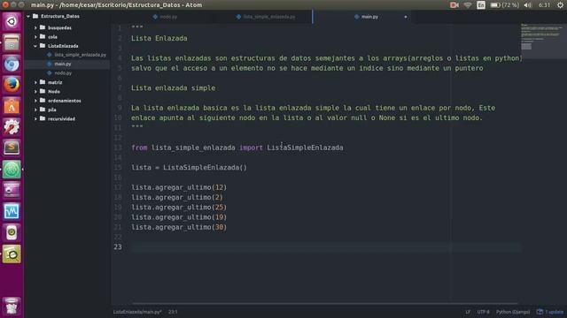Select the matriz folder label
This screenshot has width=567, height=318.
[55, 82]
